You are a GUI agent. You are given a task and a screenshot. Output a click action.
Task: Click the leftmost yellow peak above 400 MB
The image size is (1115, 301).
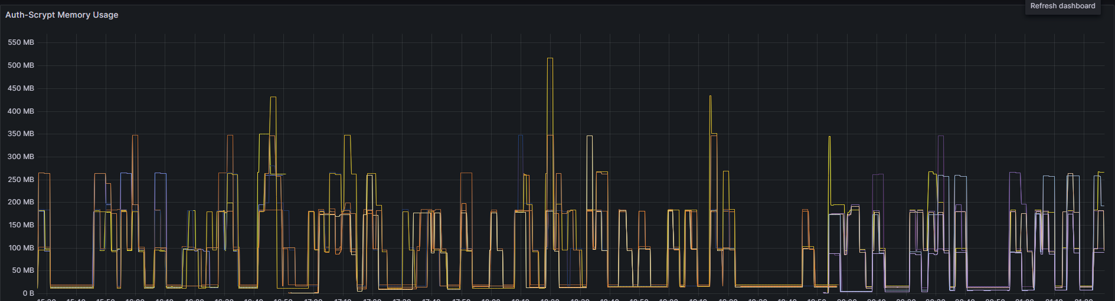click(273, 97)
